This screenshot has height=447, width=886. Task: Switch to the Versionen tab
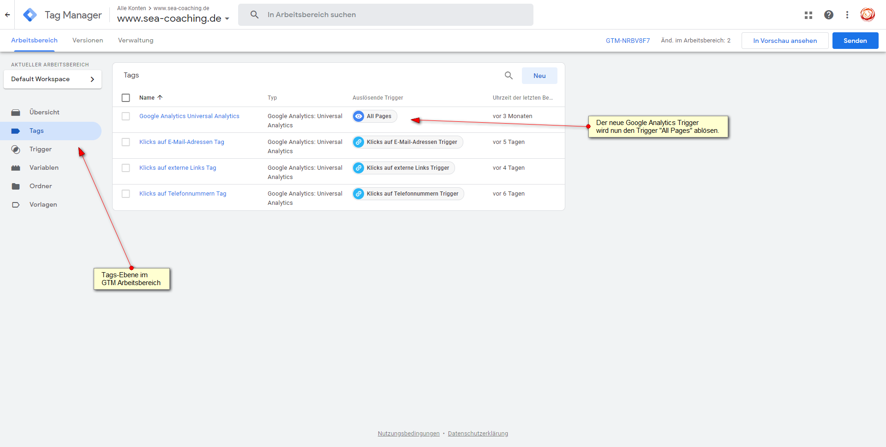point(88,41)
